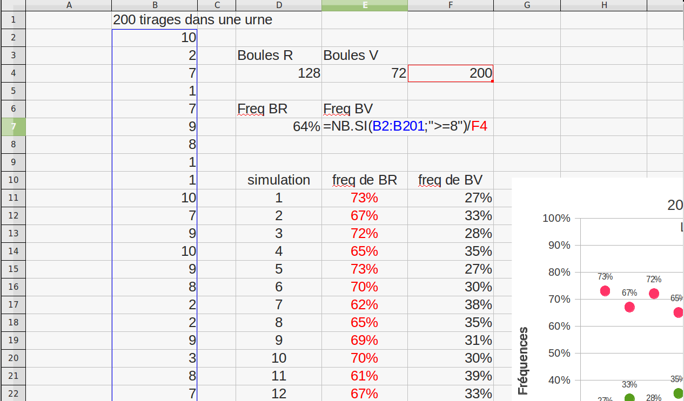The width and height of the screenshot is (684, 401).
Task: Select row header 15
Action: pyautogui.click(x=13, y=269)
